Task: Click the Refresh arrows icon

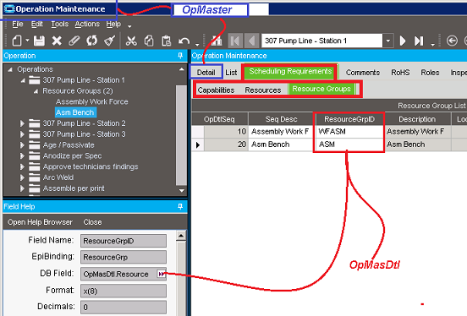Action: pyautogui.click(x=91, y=41)
